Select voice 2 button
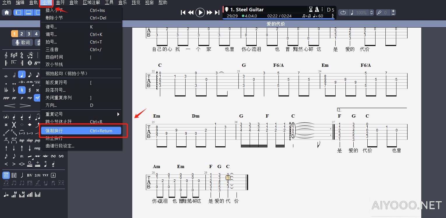446x218 pixels. [x=22, y=34]
